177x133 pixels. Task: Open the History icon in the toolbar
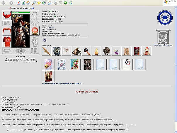click(44, 3)
